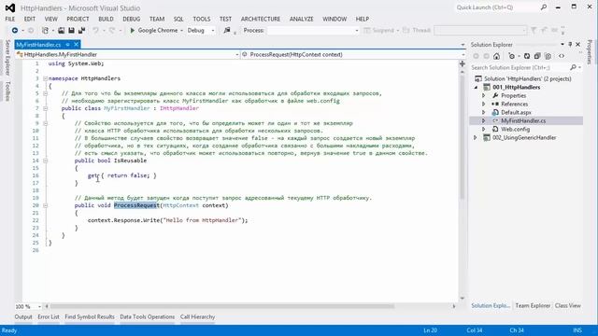Open the Toolbox side tab
The width and height of the screenshot is (598, 336).
click(x=7, y=91)
